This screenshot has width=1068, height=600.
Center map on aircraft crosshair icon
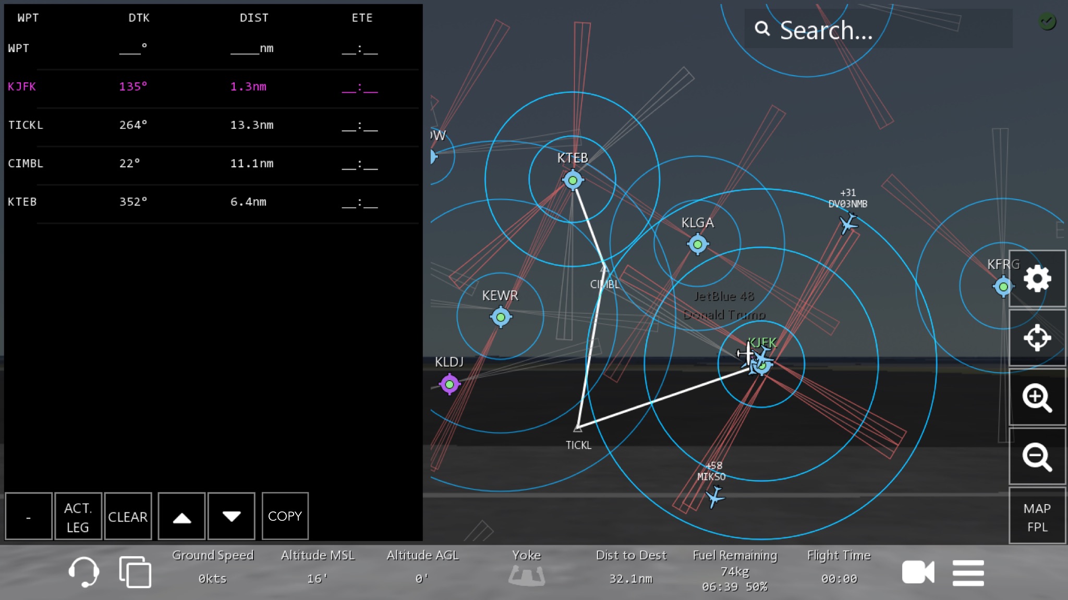click(x=1037, y=338)
